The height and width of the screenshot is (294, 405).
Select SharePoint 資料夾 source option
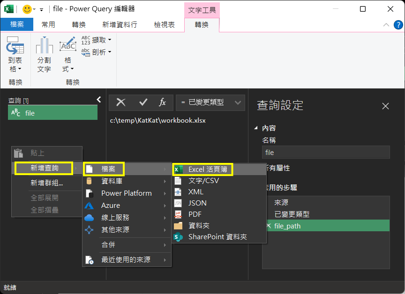click(217, 237)
